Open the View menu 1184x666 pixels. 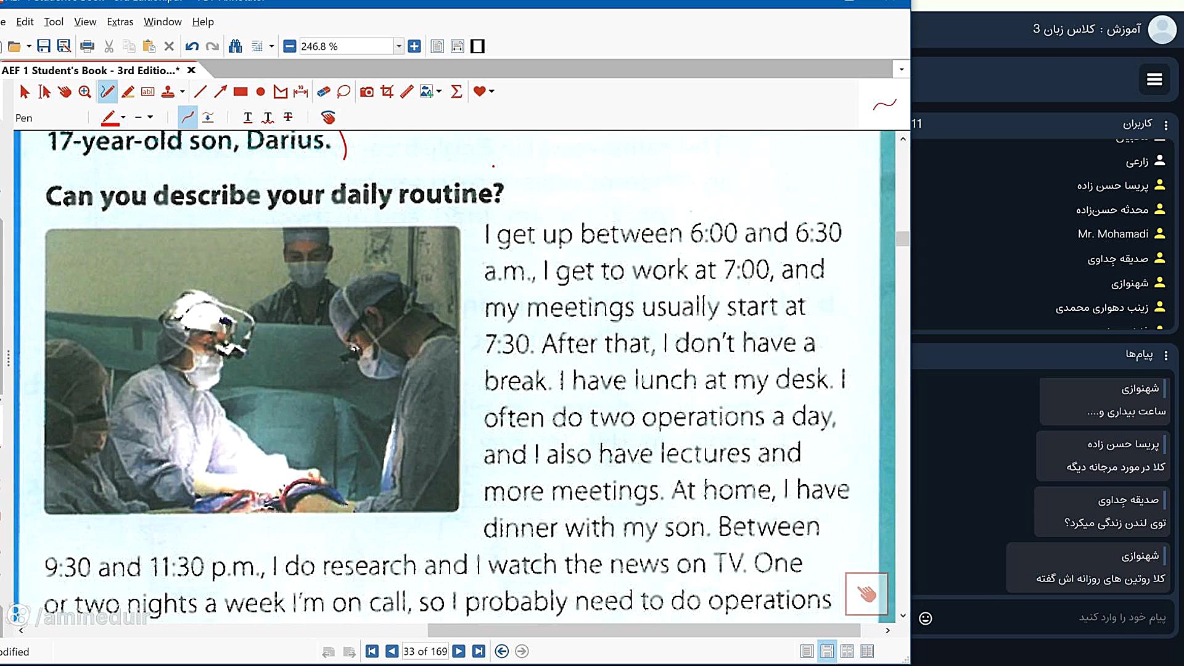[85, 22]
